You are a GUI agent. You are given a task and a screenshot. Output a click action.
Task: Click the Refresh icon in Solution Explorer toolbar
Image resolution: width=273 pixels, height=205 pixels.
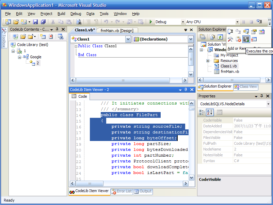pos(220,37)
